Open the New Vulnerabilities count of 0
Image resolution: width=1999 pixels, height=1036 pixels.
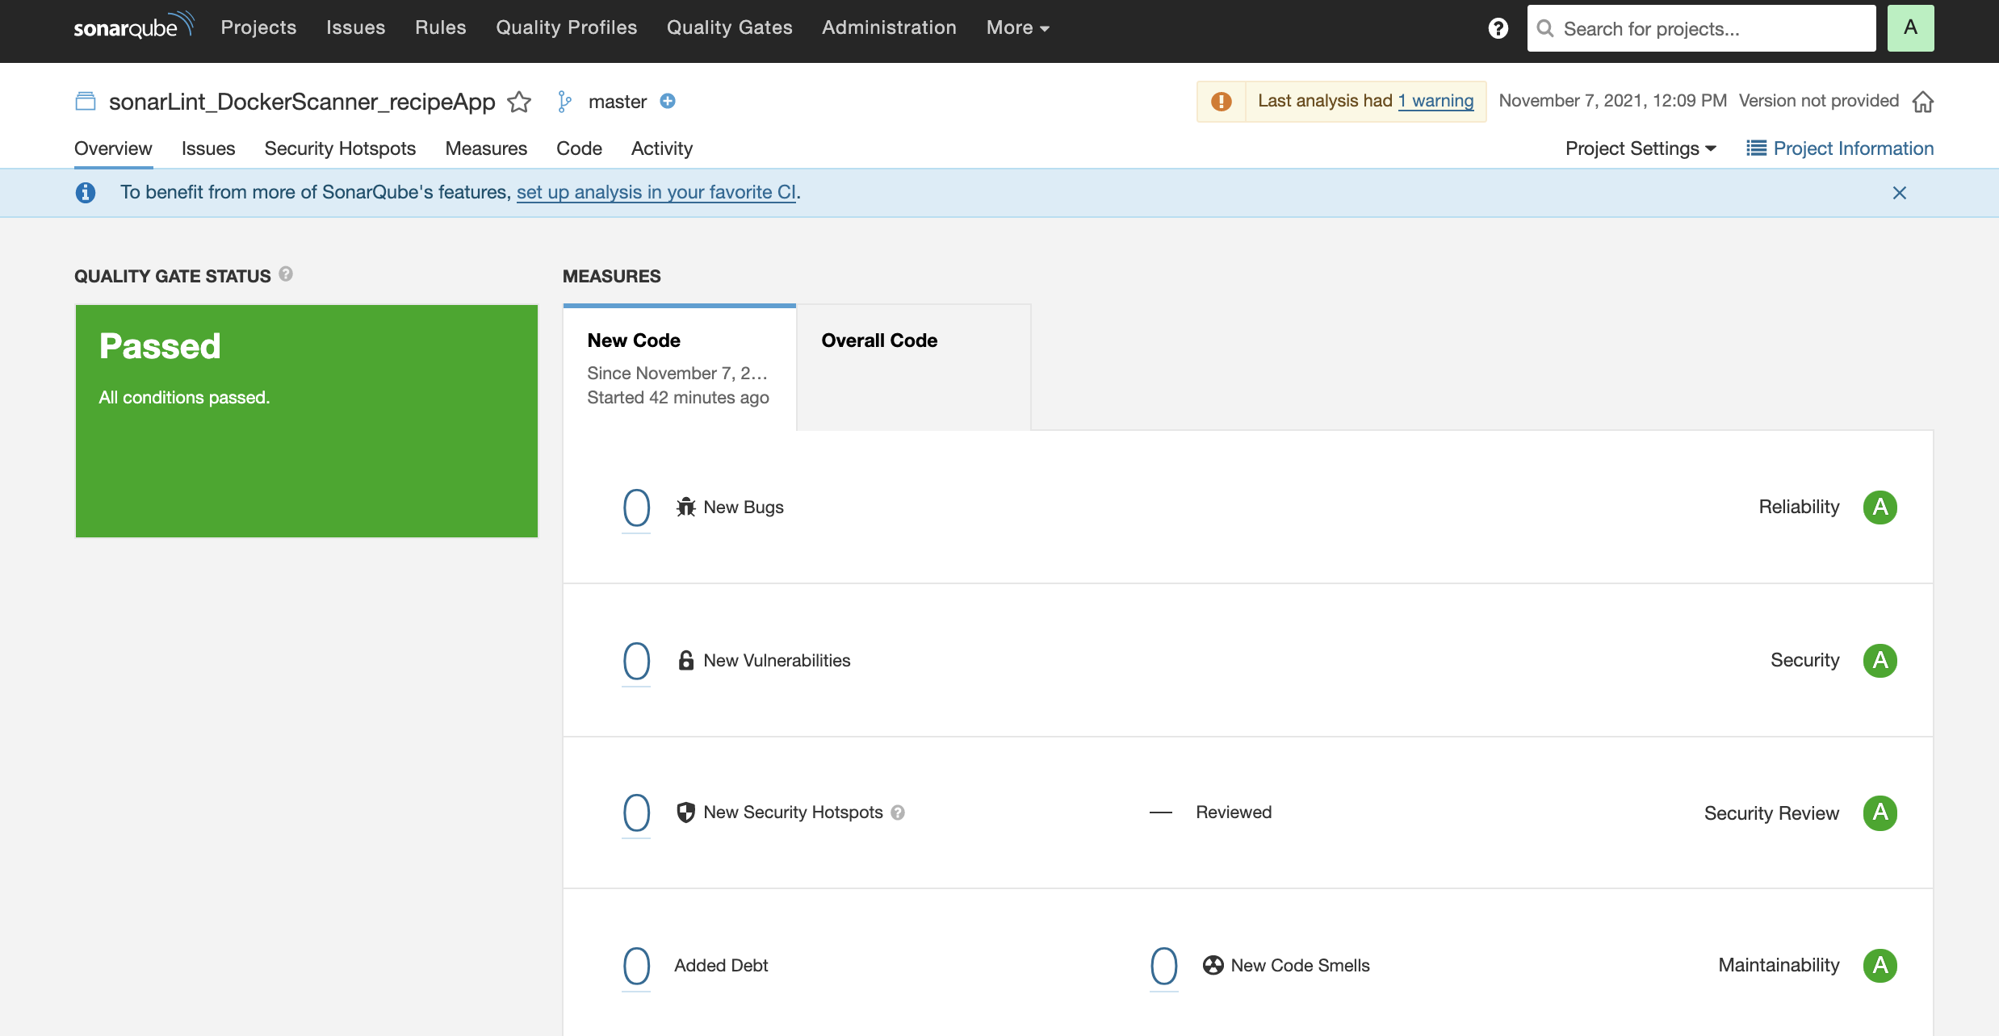637,661
